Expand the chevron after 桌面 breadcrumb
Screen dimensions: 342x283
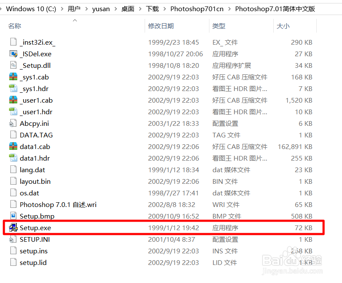(140, 9)
